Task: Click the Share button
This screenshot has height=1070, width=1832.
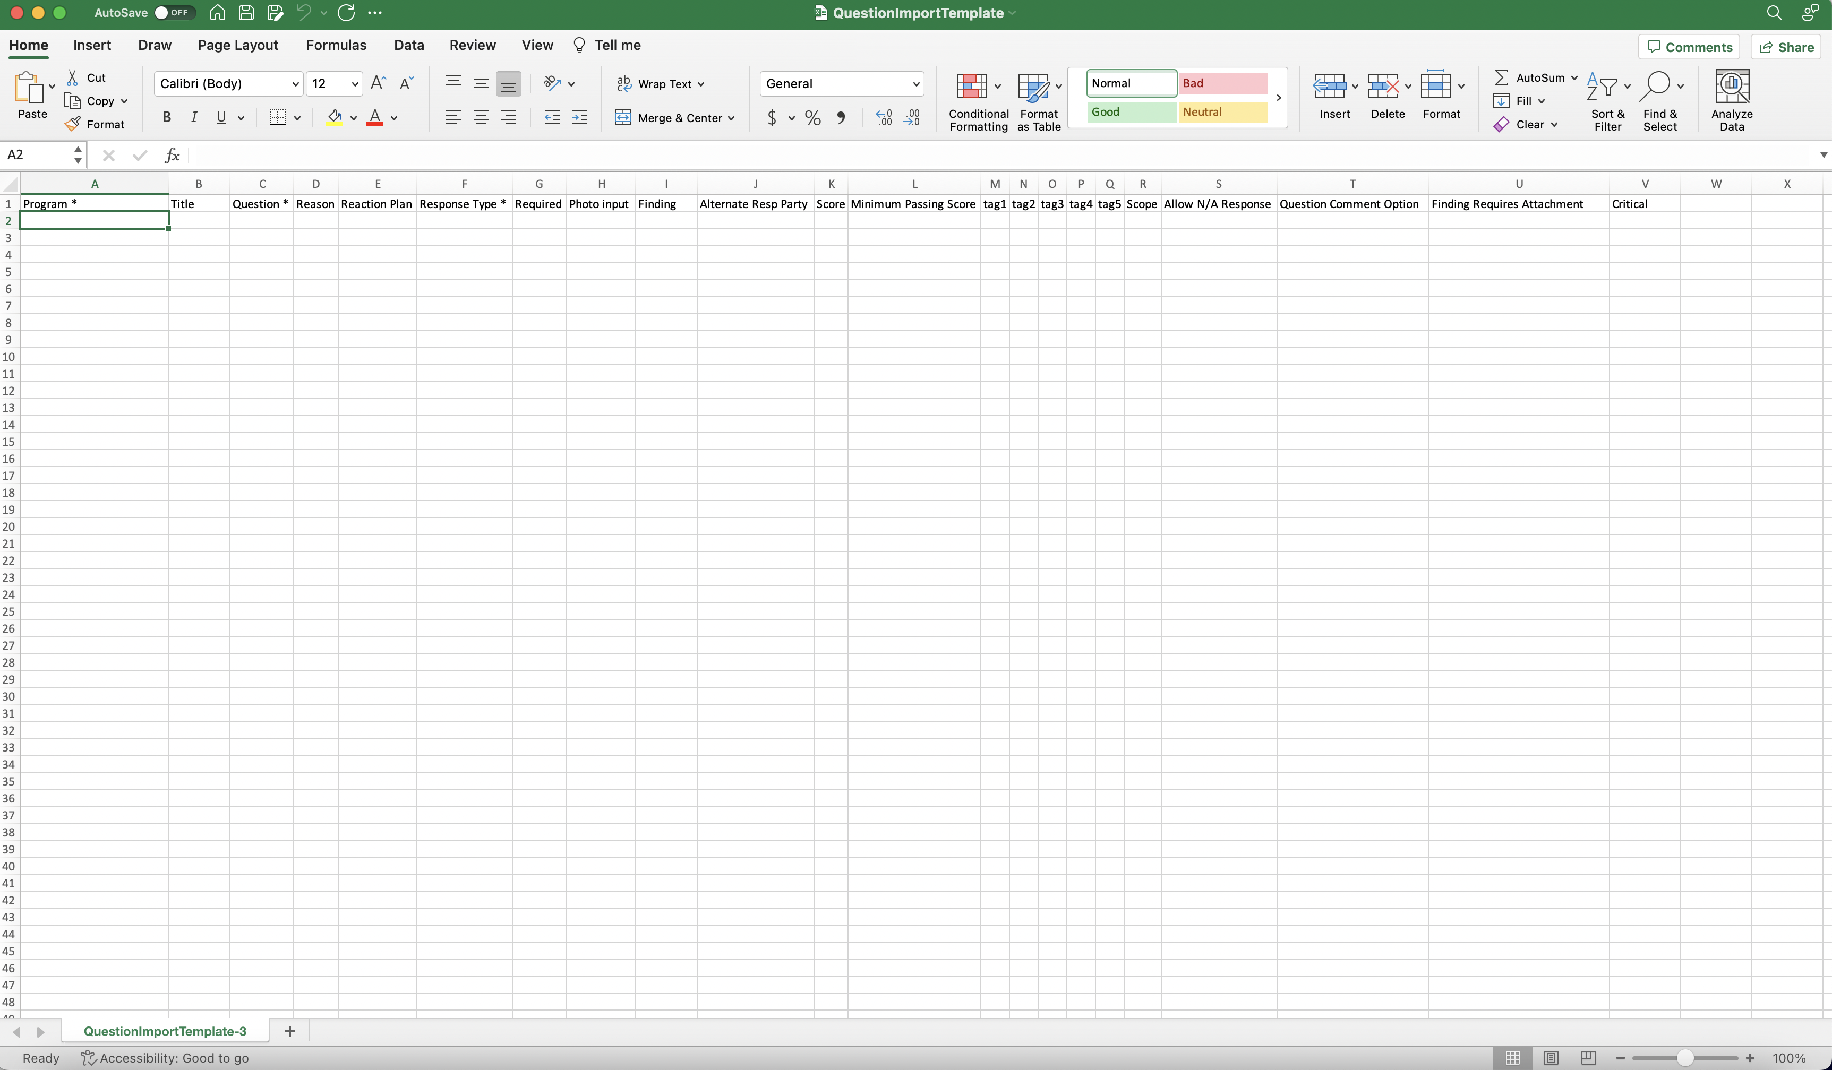Action: tap(1786, 47)
